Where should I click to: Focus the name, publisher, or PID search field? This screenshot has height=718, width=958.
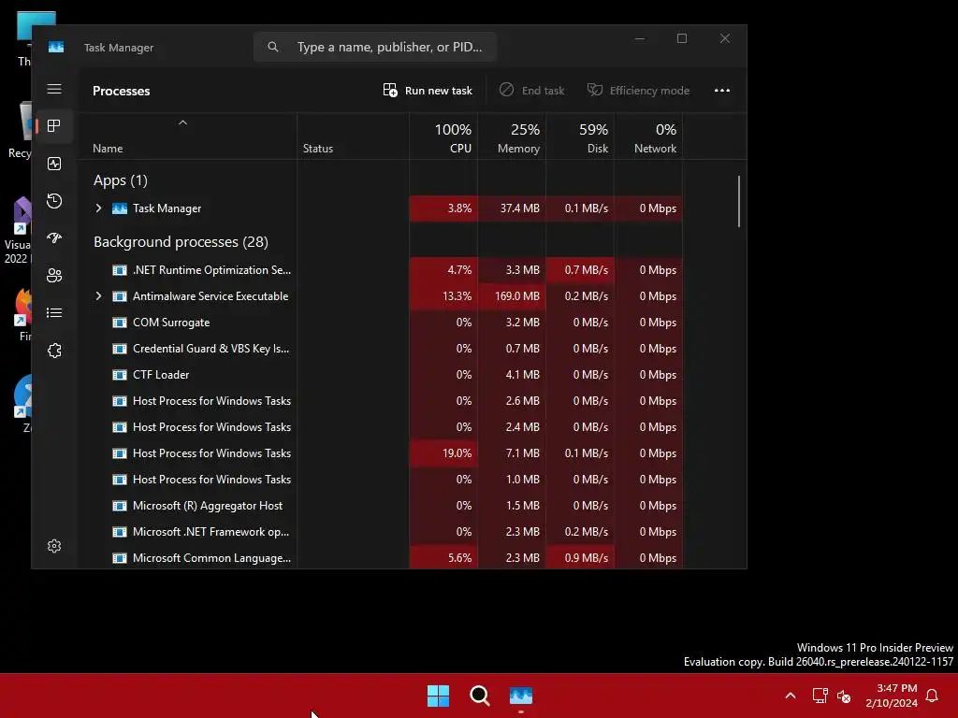pos(375,47)
